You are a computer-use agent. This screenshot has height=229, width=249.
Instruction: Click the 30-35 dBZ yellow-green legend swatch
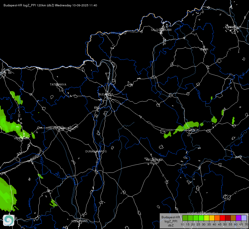point(207,218)
